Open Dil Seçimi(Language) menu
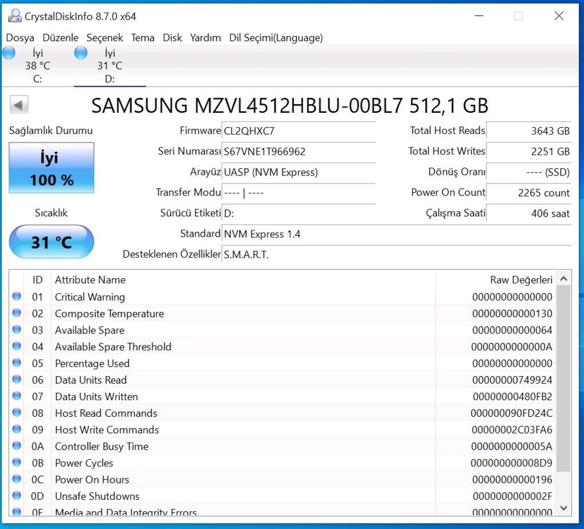 pos(276,38)
